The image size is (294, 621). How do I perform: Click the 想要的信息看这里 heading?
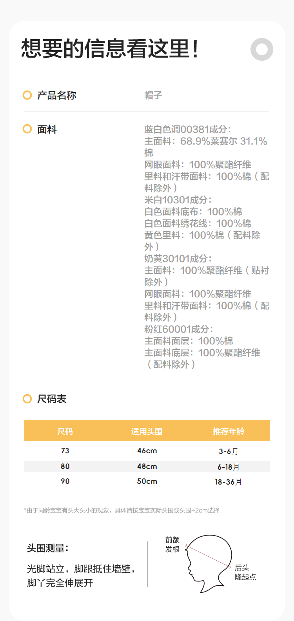pos(110,49)
